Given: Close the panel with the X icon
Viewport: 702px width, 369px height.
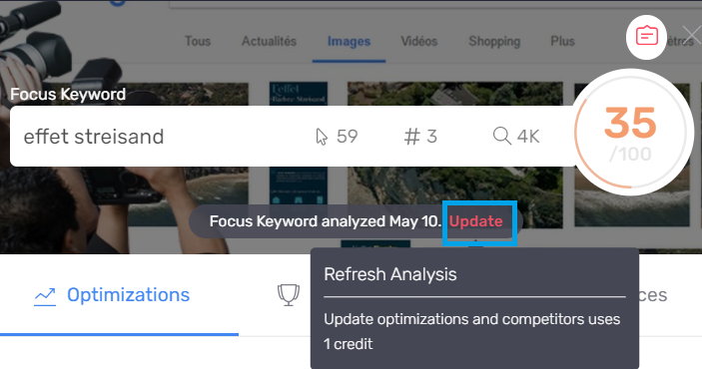Looking at the screenshot, I should [x=692, y=35].
